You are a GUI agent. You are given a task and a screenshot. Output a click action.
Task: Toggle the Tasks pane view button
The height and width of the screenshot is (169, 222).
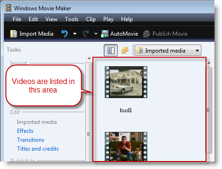click(111, 50)
